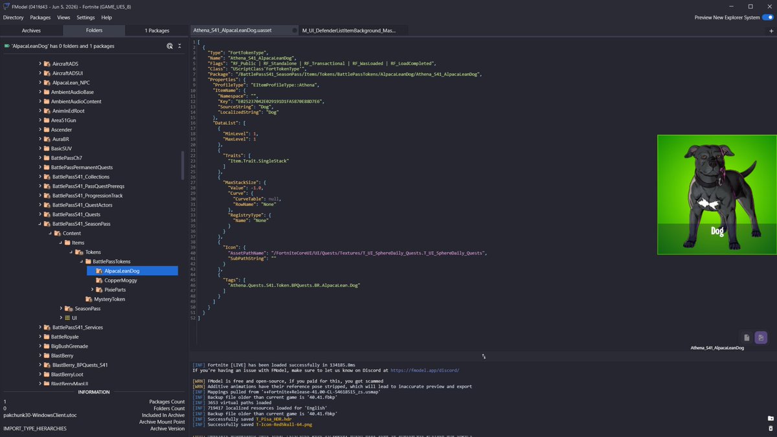Expand the BattlePassS41_Quests folder
Image resolution: width=777 pixels, height=437 pixels.
tap(39, 214)
